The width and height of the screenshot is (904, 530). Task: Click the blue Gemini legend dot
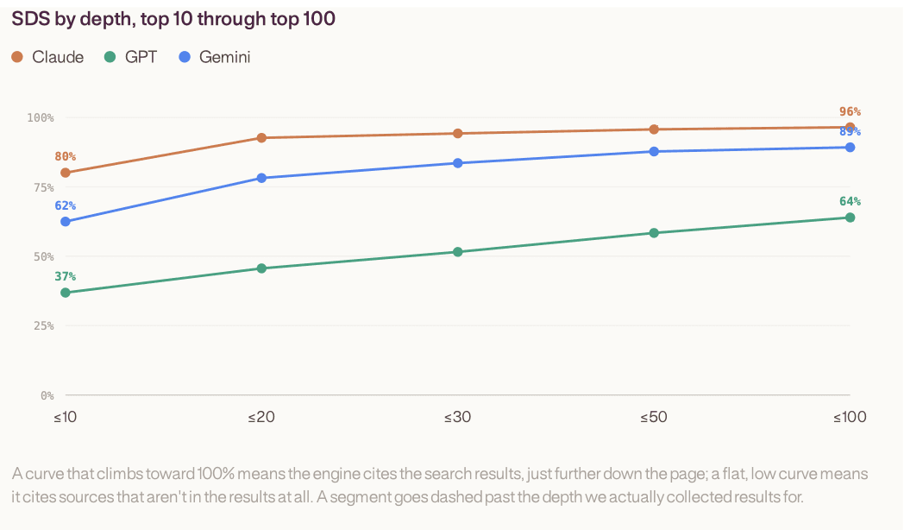point(185,57)
